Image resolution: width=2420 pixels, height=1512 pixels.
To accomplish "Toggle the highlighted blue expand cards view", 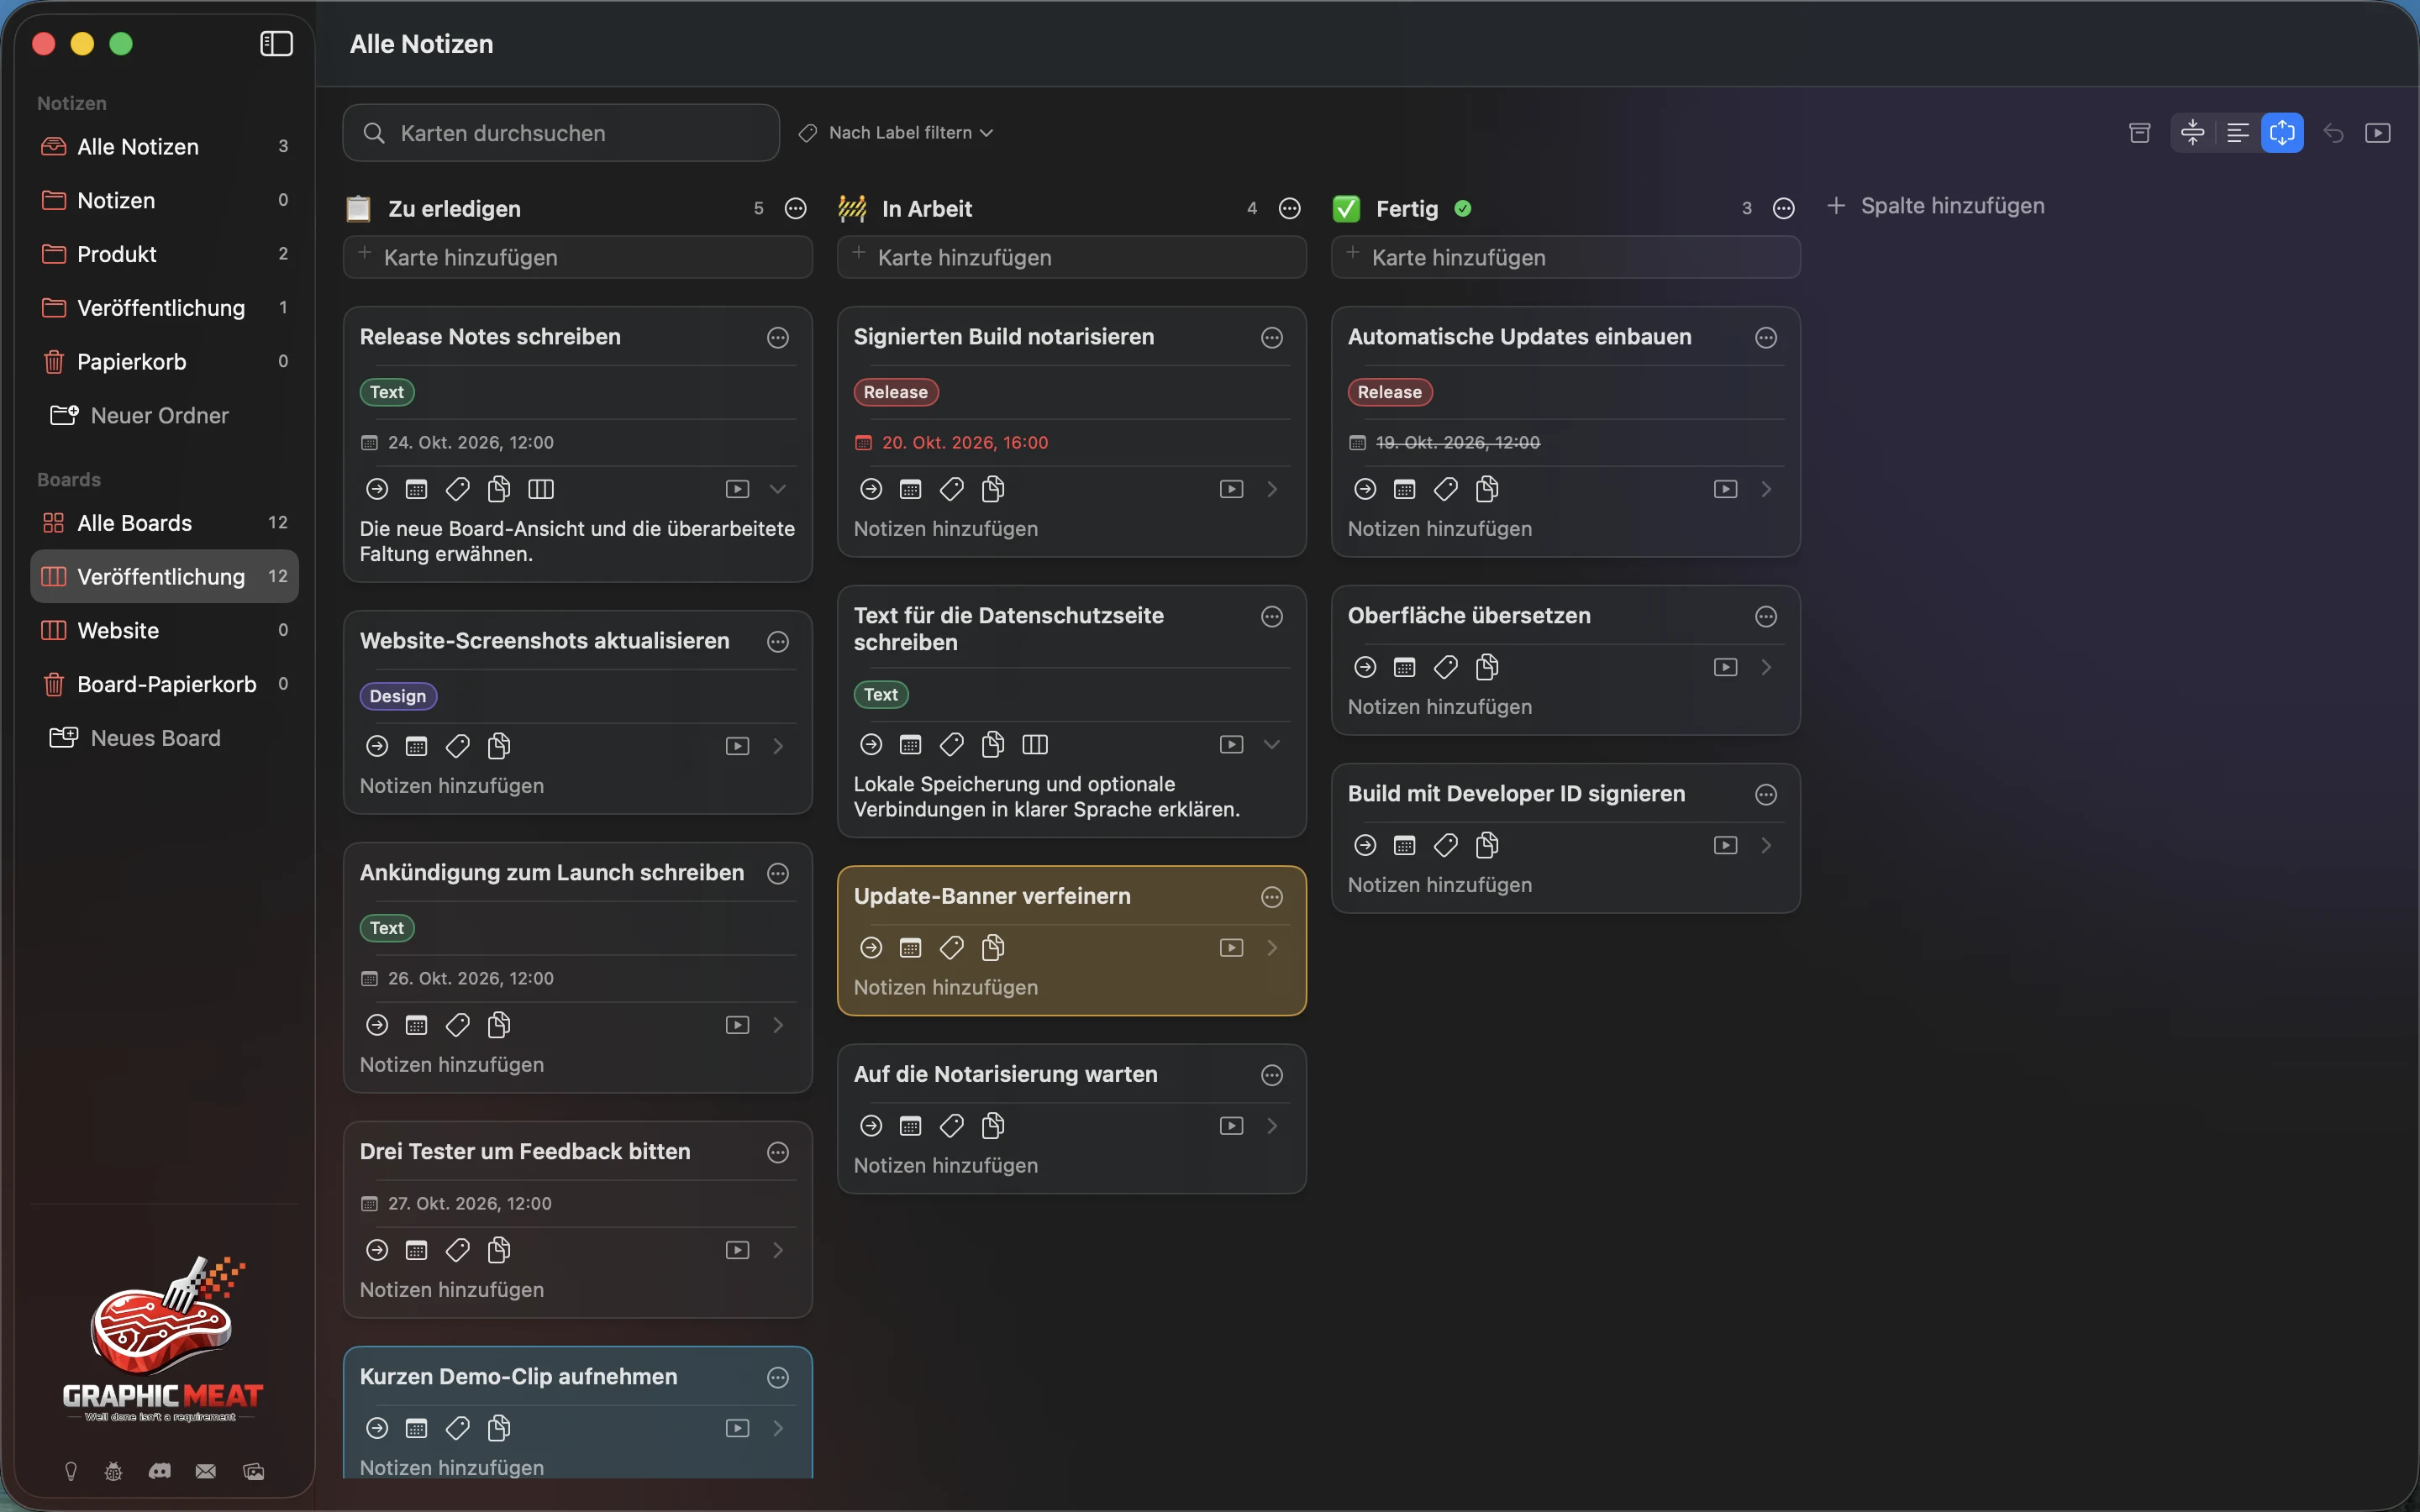I will tap(2282, 133).
